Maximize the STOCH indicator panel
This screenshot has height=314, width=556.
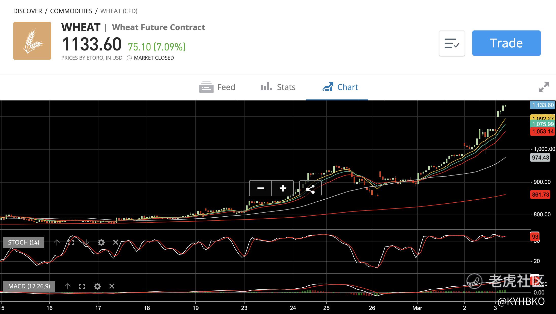72,242
